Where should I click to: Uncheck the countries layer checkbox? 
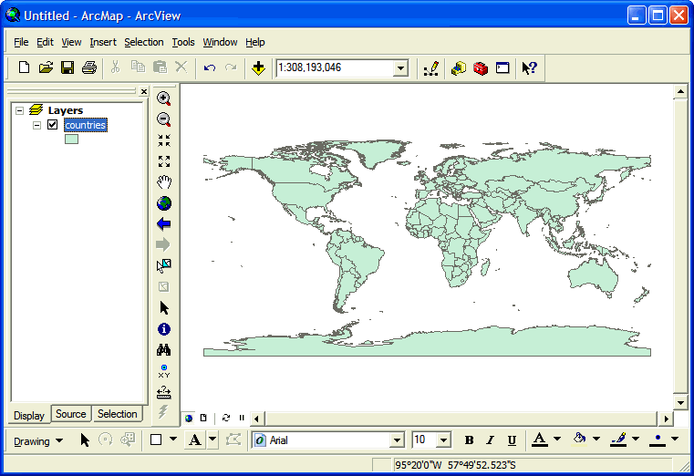pos(53,125)
